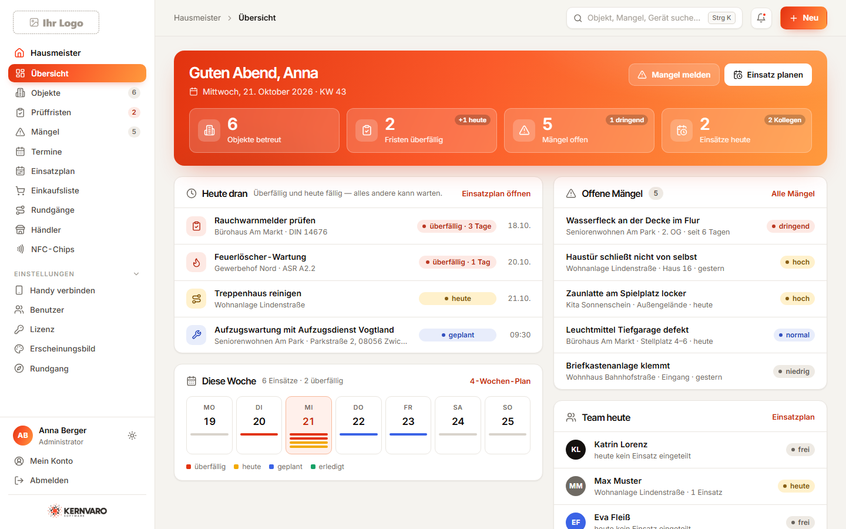Open Erscheinungsbild settings
Screen dimensions: 846x529
[77, 349]
